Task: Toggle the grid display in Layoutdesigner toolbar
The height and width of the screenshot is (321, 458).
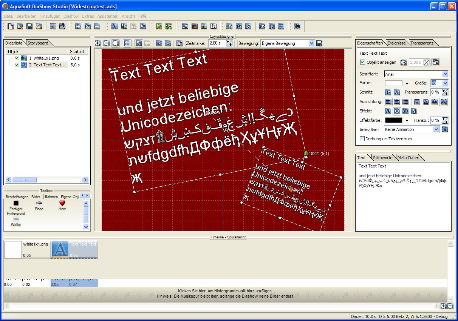Action: [127, 43]
